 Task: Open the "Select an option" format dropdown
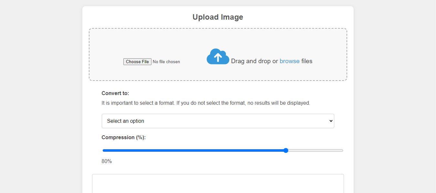218,121
